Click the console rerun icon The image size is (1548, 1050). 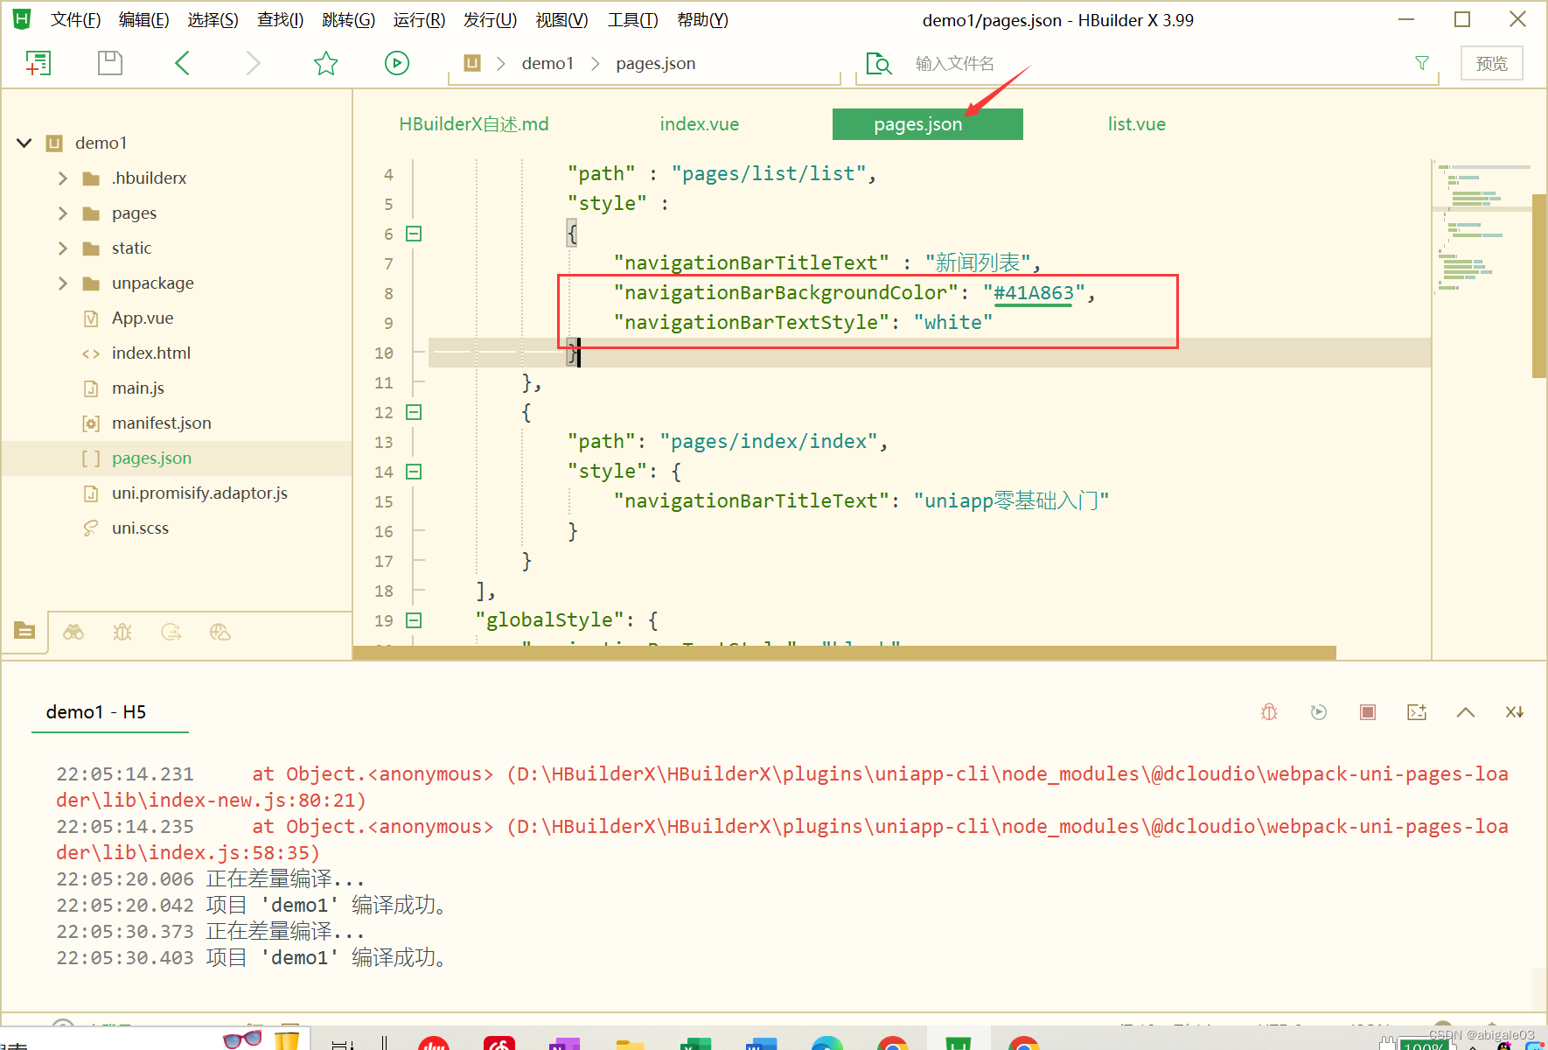click(x=1319, y=712)
